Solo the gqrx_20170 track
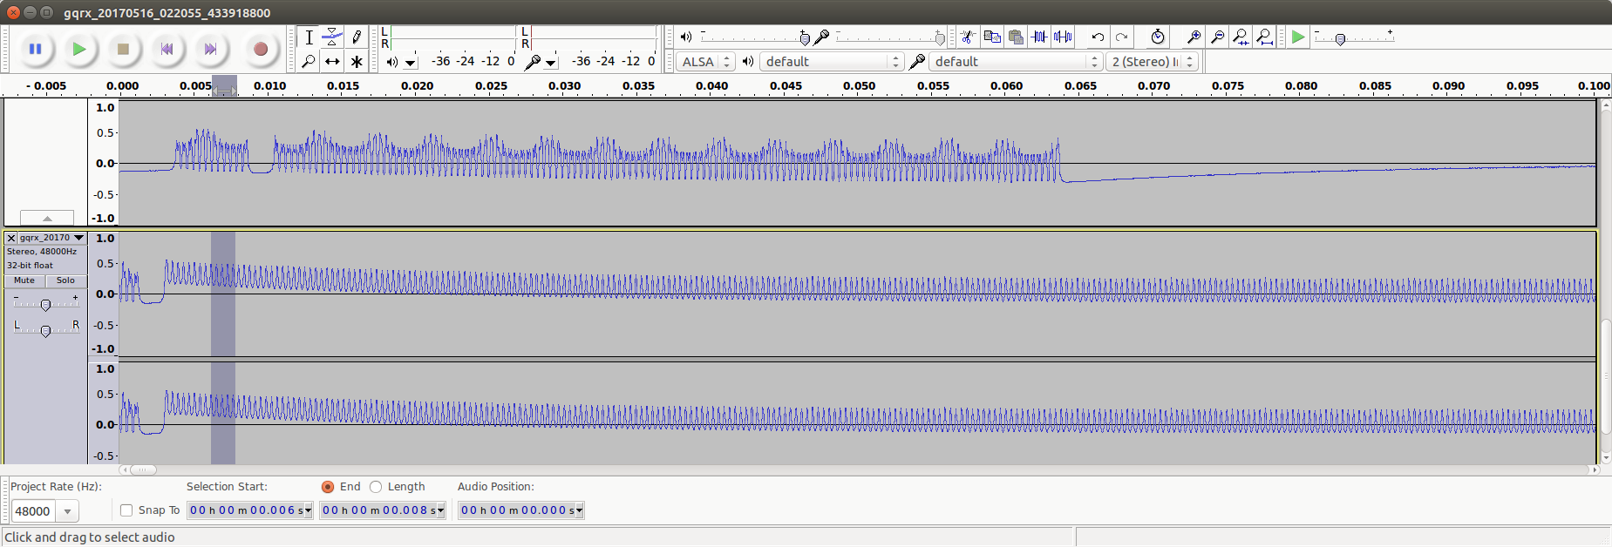The height and width of the screenshot is (547, 1612). pyautogui.click(x=65, y=280)
